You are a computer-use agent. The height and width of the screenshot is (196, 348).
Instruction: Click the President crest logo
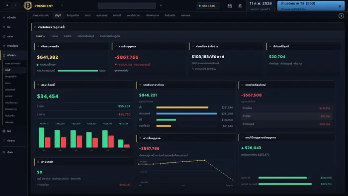tap(28, 6)
